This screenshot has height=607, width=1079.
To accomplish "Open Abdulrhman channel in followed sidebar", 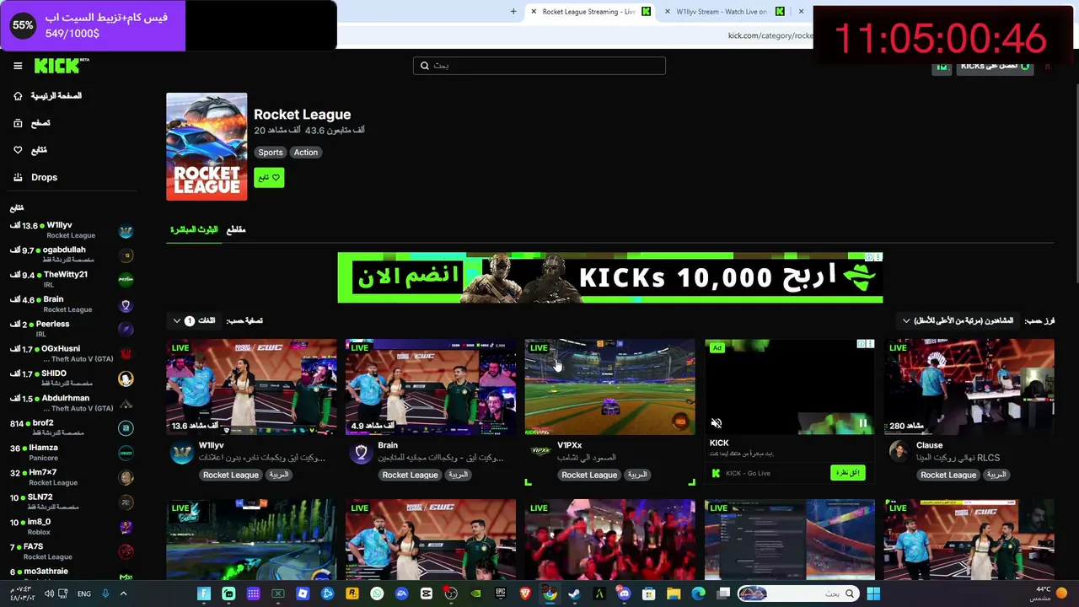I will pos(72,403).
